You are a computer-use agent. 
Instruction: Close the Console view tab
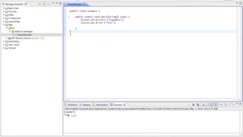(125, 105)
